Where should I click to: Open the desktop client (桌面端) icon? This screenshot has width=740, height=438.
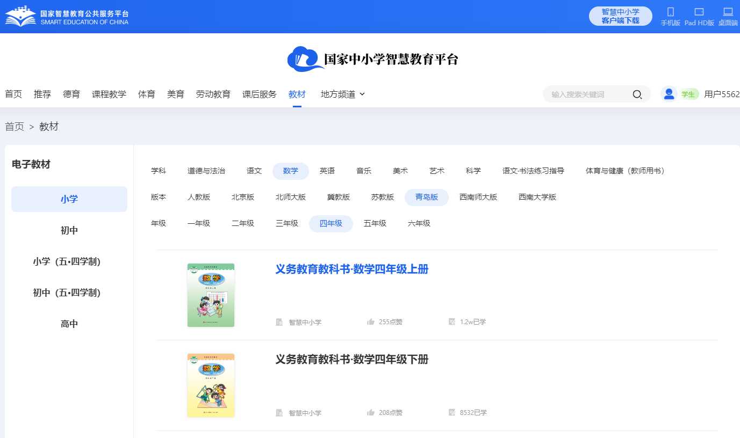pos(728,12)
